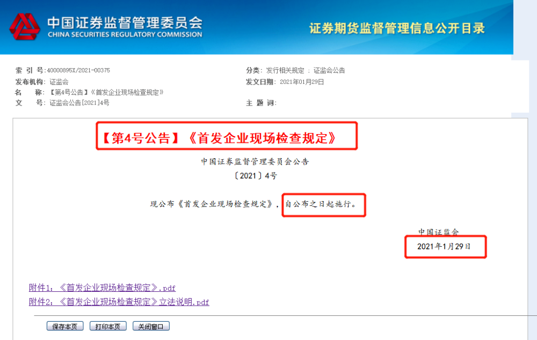This screenshot has height=340, width=537.
Task: Click the 关闭窗口 button
Action: click(x=151, y=326)
